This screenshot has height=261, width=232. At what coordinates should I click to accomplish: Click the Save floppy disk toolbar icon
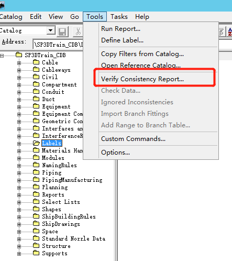(62, 31)
